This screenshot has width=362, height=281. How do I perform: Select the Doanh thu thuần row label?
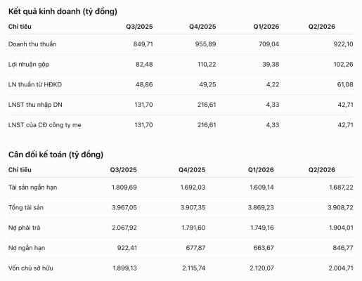(x=32, y=44)
